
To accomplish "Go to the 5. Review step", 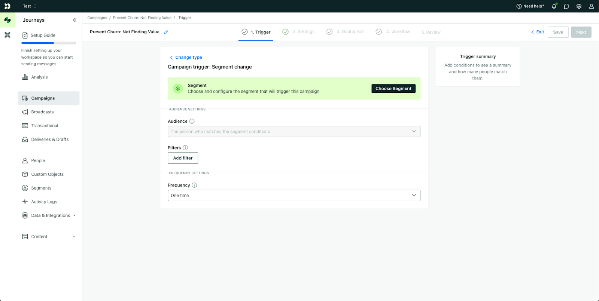I will pyautogui.click(x=431, y=32).
